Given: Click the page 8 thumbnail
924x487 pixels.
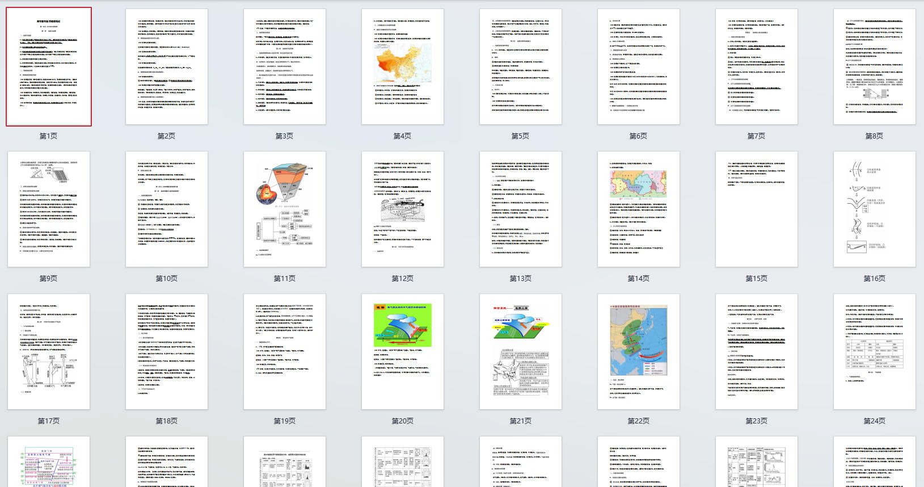Looking at the screenshot, I should [x=874, y=67].
